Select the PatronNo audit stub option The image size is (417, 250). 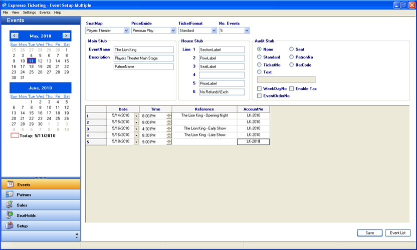point(292,57)
